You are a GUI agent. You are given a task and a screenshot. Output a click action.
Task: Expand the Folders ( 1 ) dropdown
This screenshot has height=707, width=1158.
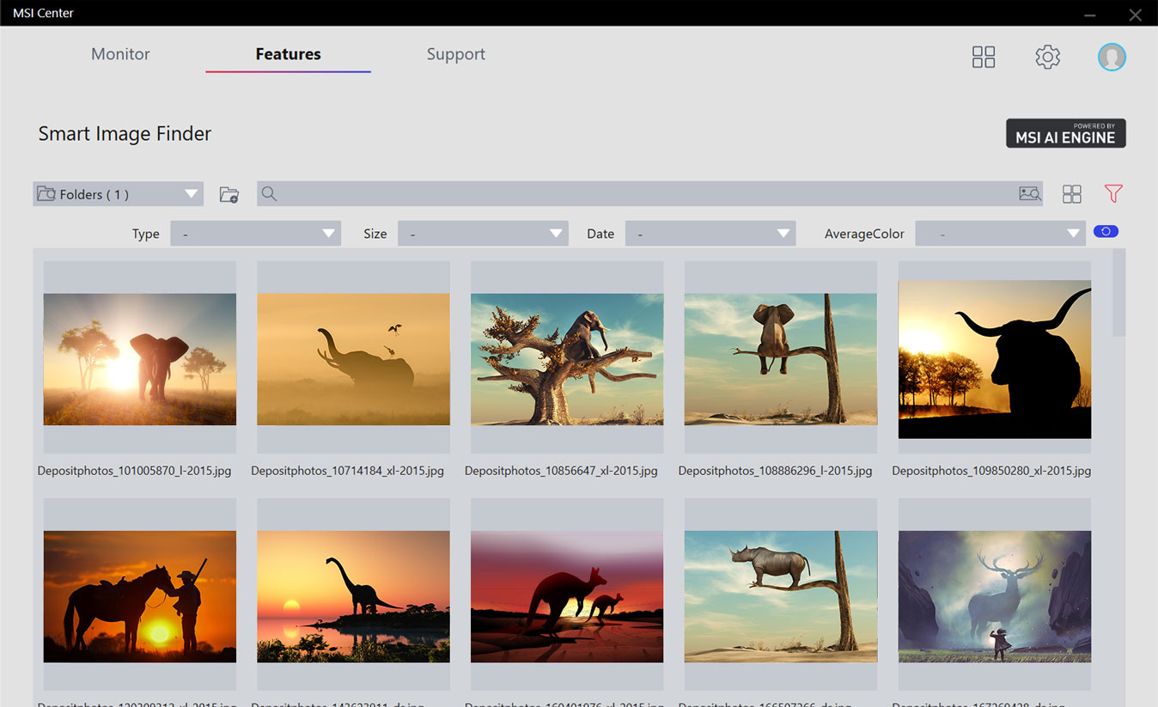[119, 194]
